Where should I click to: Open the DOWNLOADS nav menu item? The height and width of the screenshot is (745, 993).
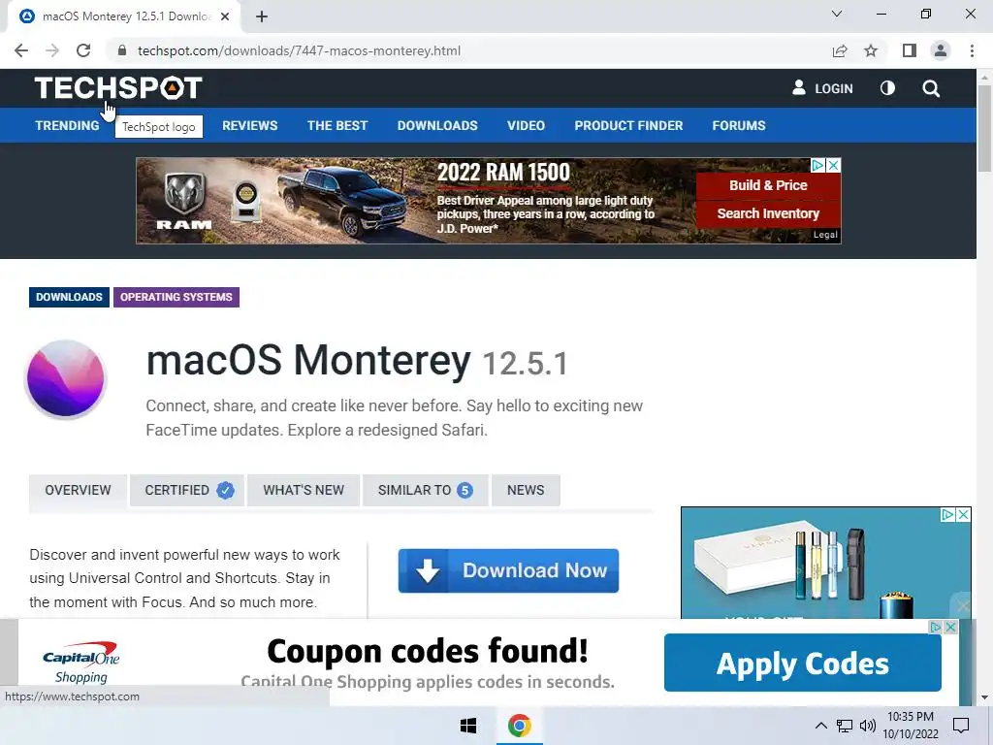point(437,125)
